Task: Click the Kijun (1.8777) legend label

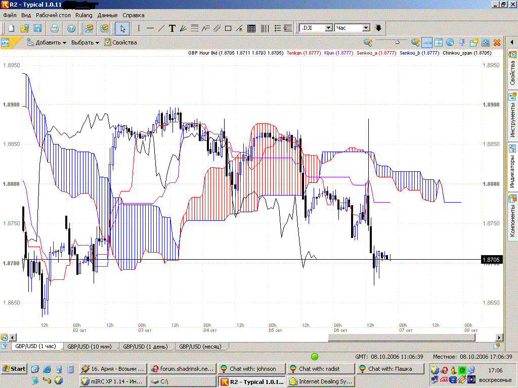Action: (x=338, y=53)
